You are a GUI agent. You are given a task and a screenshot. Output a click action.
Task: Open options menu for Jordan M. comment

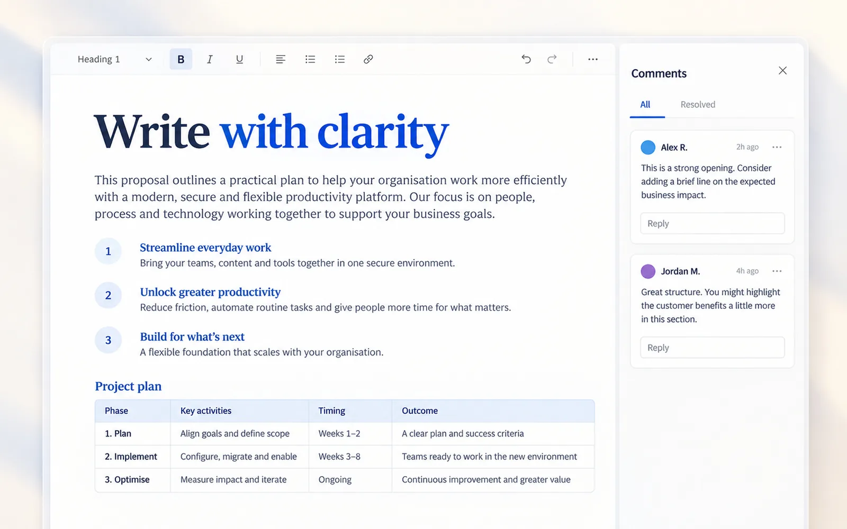pyautogui.click(x=777, y=271)
